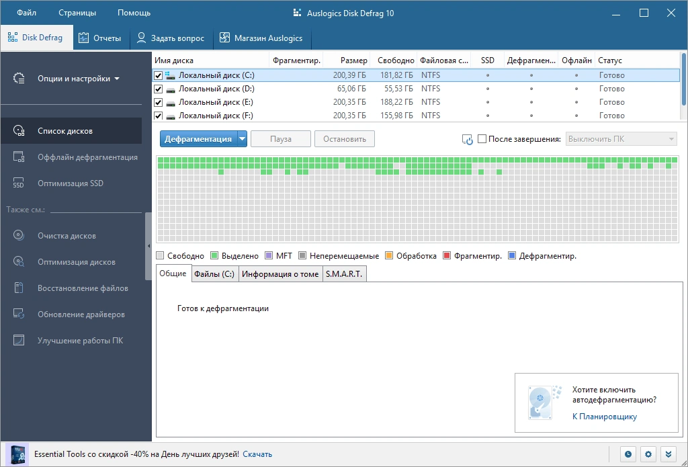The width and height of the screenshot is (688, 467).
Task: Collapse the sidebar using the splitter arrow
Action: point(148,246)
